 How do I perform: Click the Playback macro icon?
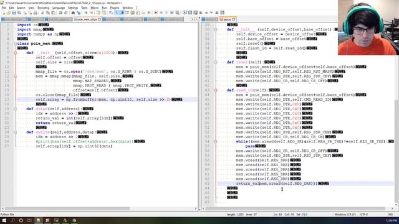[x=166, y=12]
